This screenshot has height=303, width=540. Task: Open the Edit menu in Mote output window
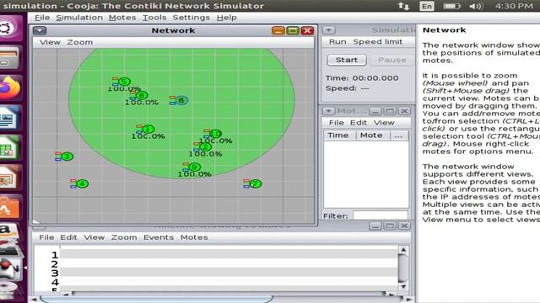(x=358, y=123)
